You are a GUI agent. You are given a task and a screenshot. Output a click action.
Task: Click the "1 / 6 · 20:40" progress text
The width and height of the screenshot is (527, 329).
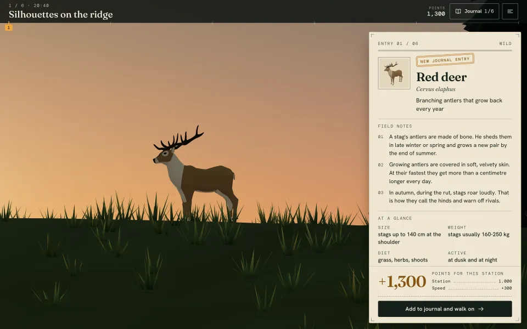[x=29, y=5]
